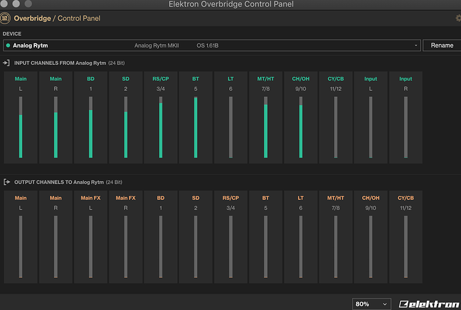Click the Elektron logo
461x310 pixels.
pos(429,304)
